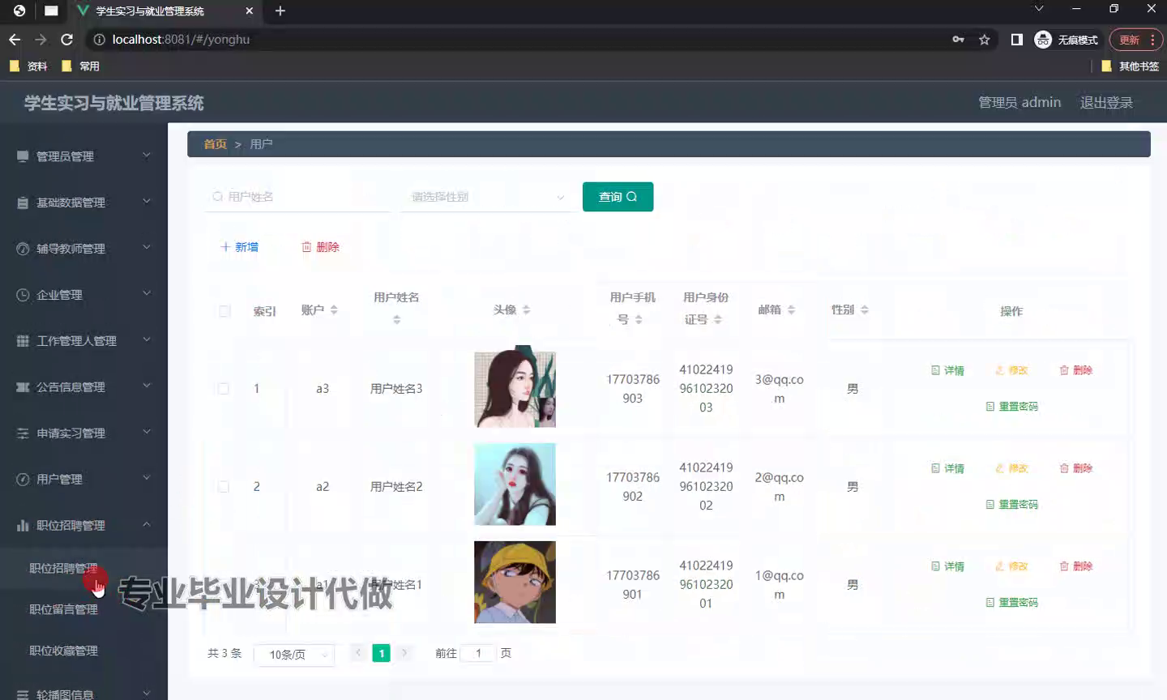Click the 新增 add button
The height and width of the screenshot is (700, 1167).
[240, 247]
